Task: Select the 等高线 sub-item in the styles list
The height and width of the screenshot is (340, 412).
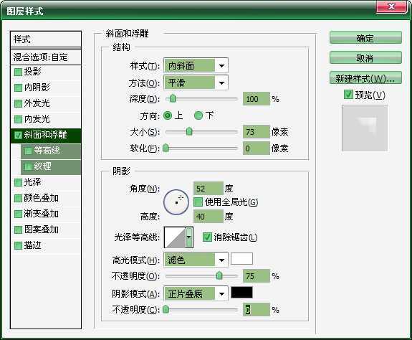Action: tap(51, 151)
